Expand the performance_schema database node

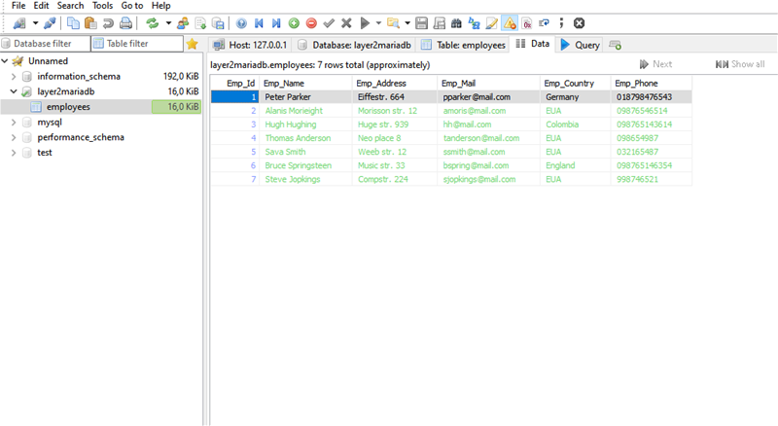(14, 138)
